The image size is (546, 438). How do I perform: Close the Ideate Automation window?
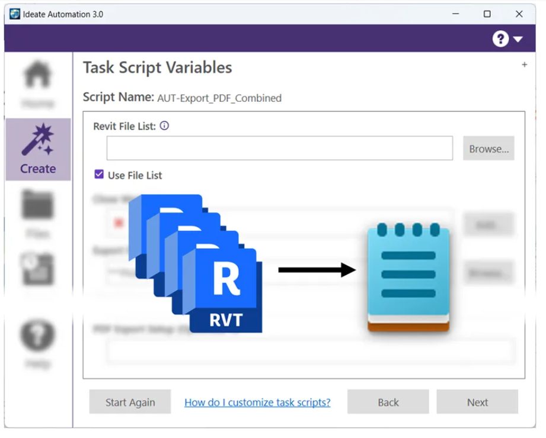(519, 14)
